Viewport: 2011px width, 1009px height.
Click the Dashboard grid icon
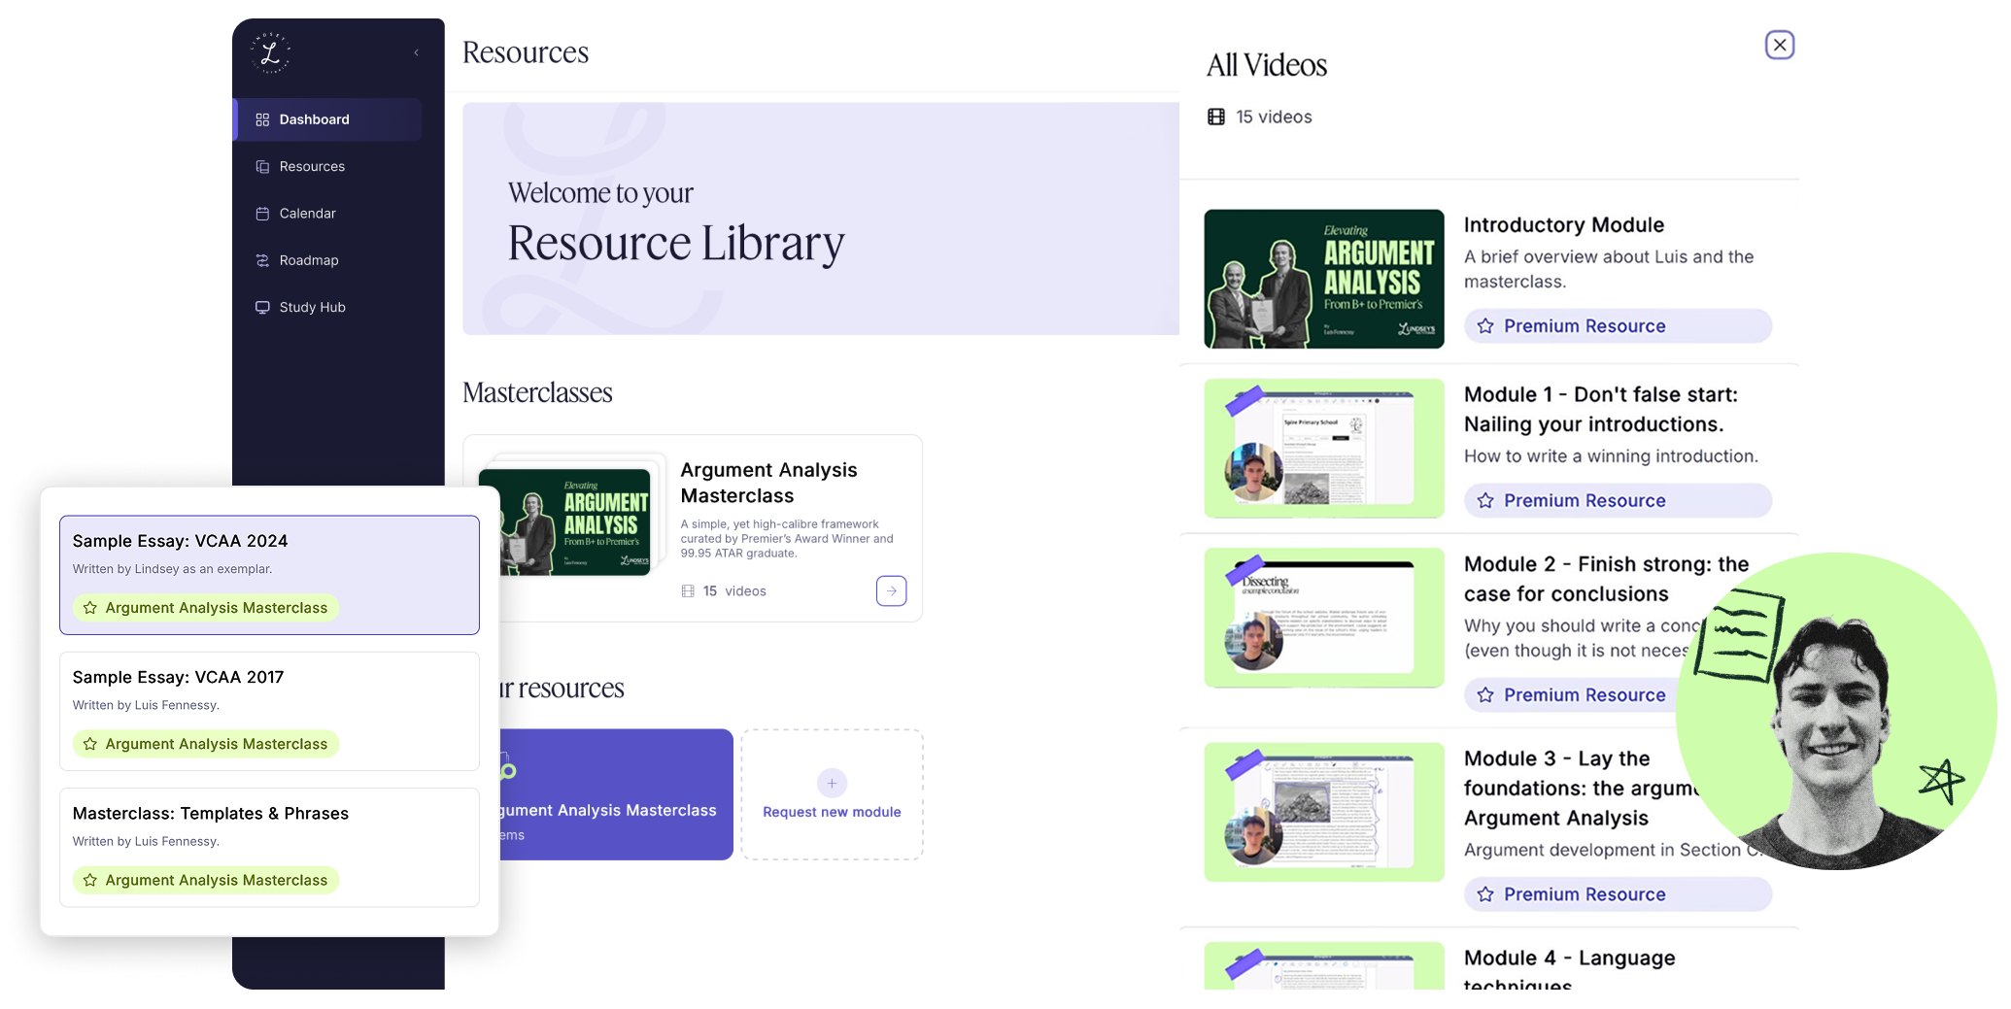(262, 119)
